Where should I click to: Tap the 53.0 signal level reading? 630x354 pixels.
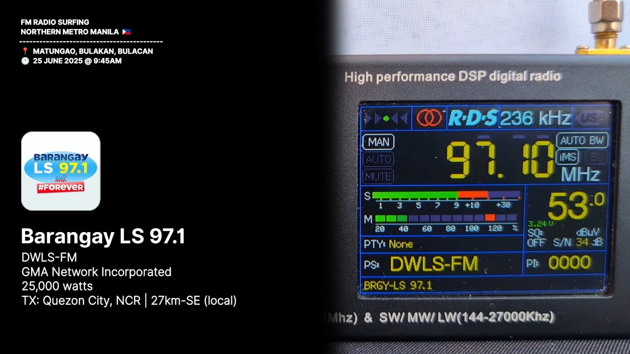(576, 206)
